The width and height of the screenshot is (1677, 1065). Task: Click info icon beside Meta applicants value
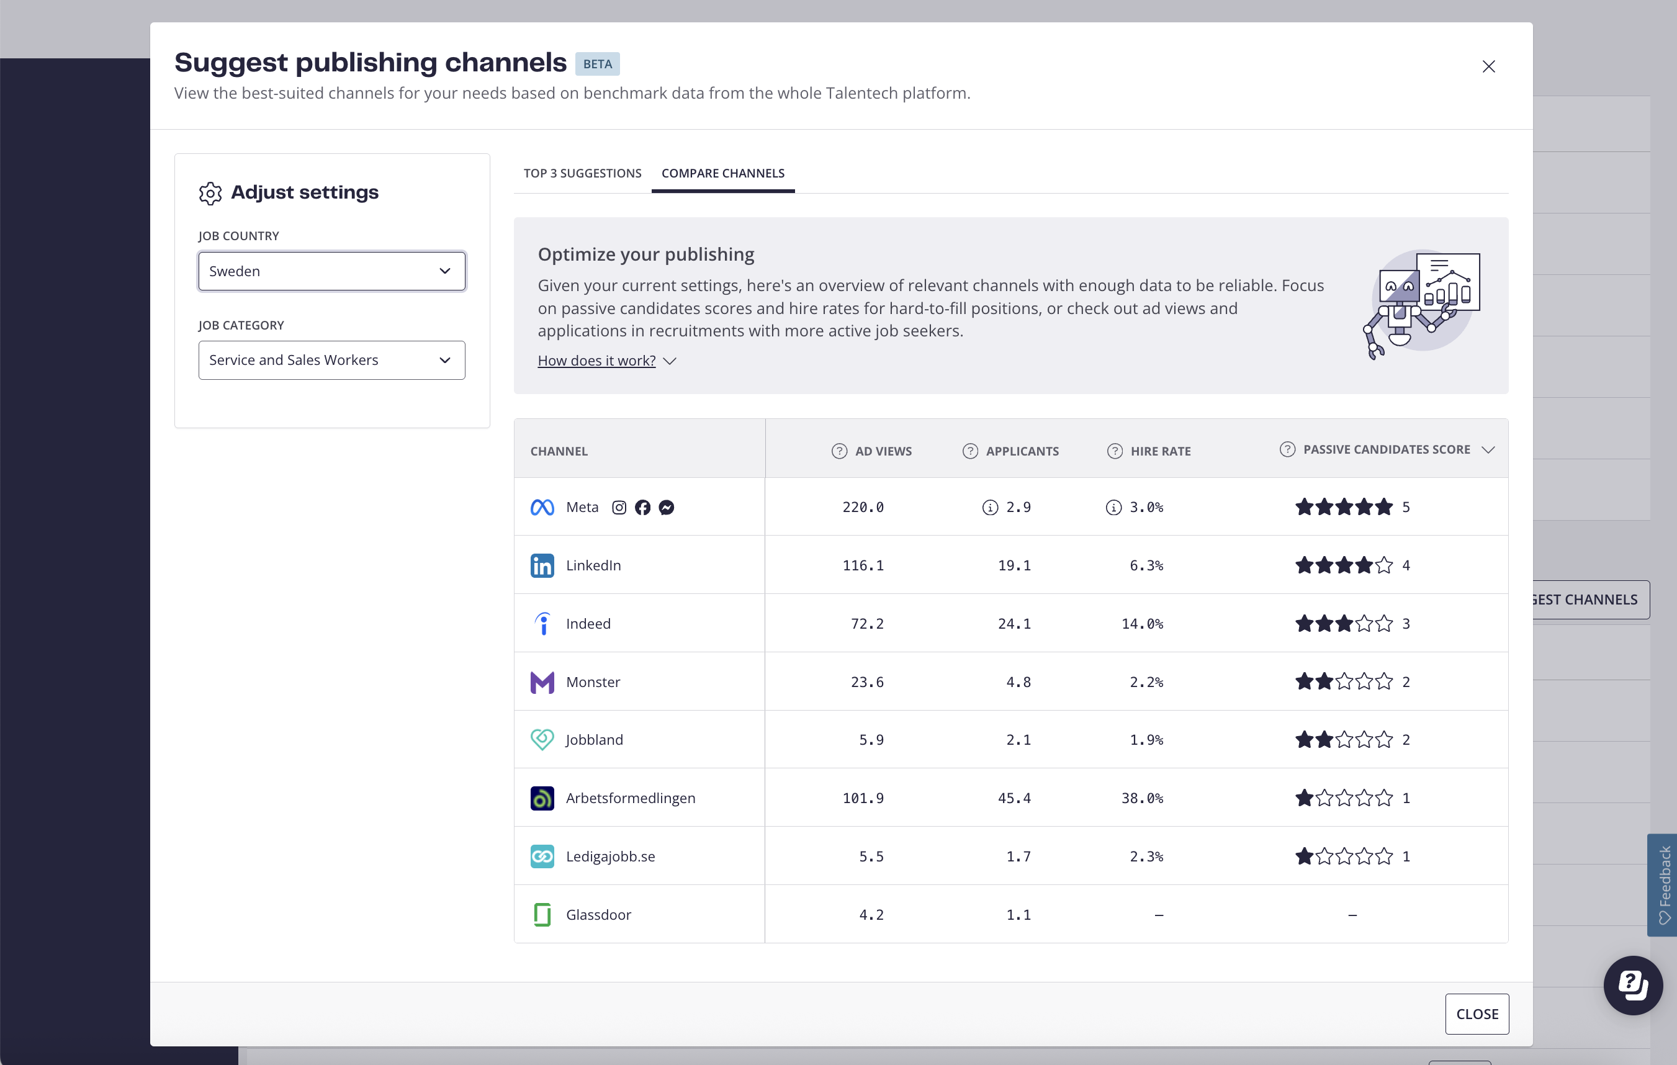click(x=989, y=507)
